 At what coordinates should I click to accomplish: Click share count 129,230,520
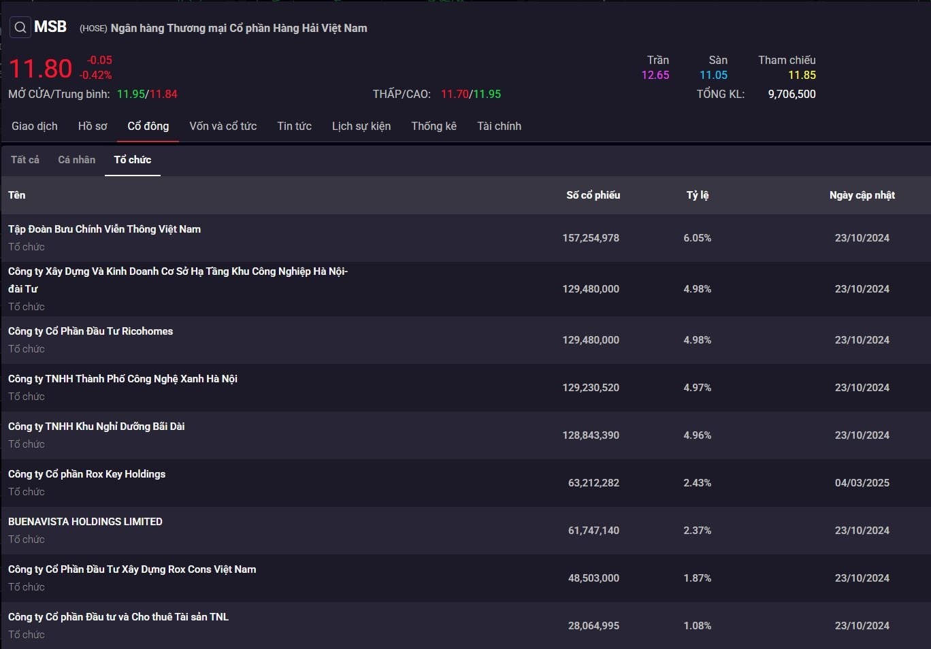pos(591,388)
